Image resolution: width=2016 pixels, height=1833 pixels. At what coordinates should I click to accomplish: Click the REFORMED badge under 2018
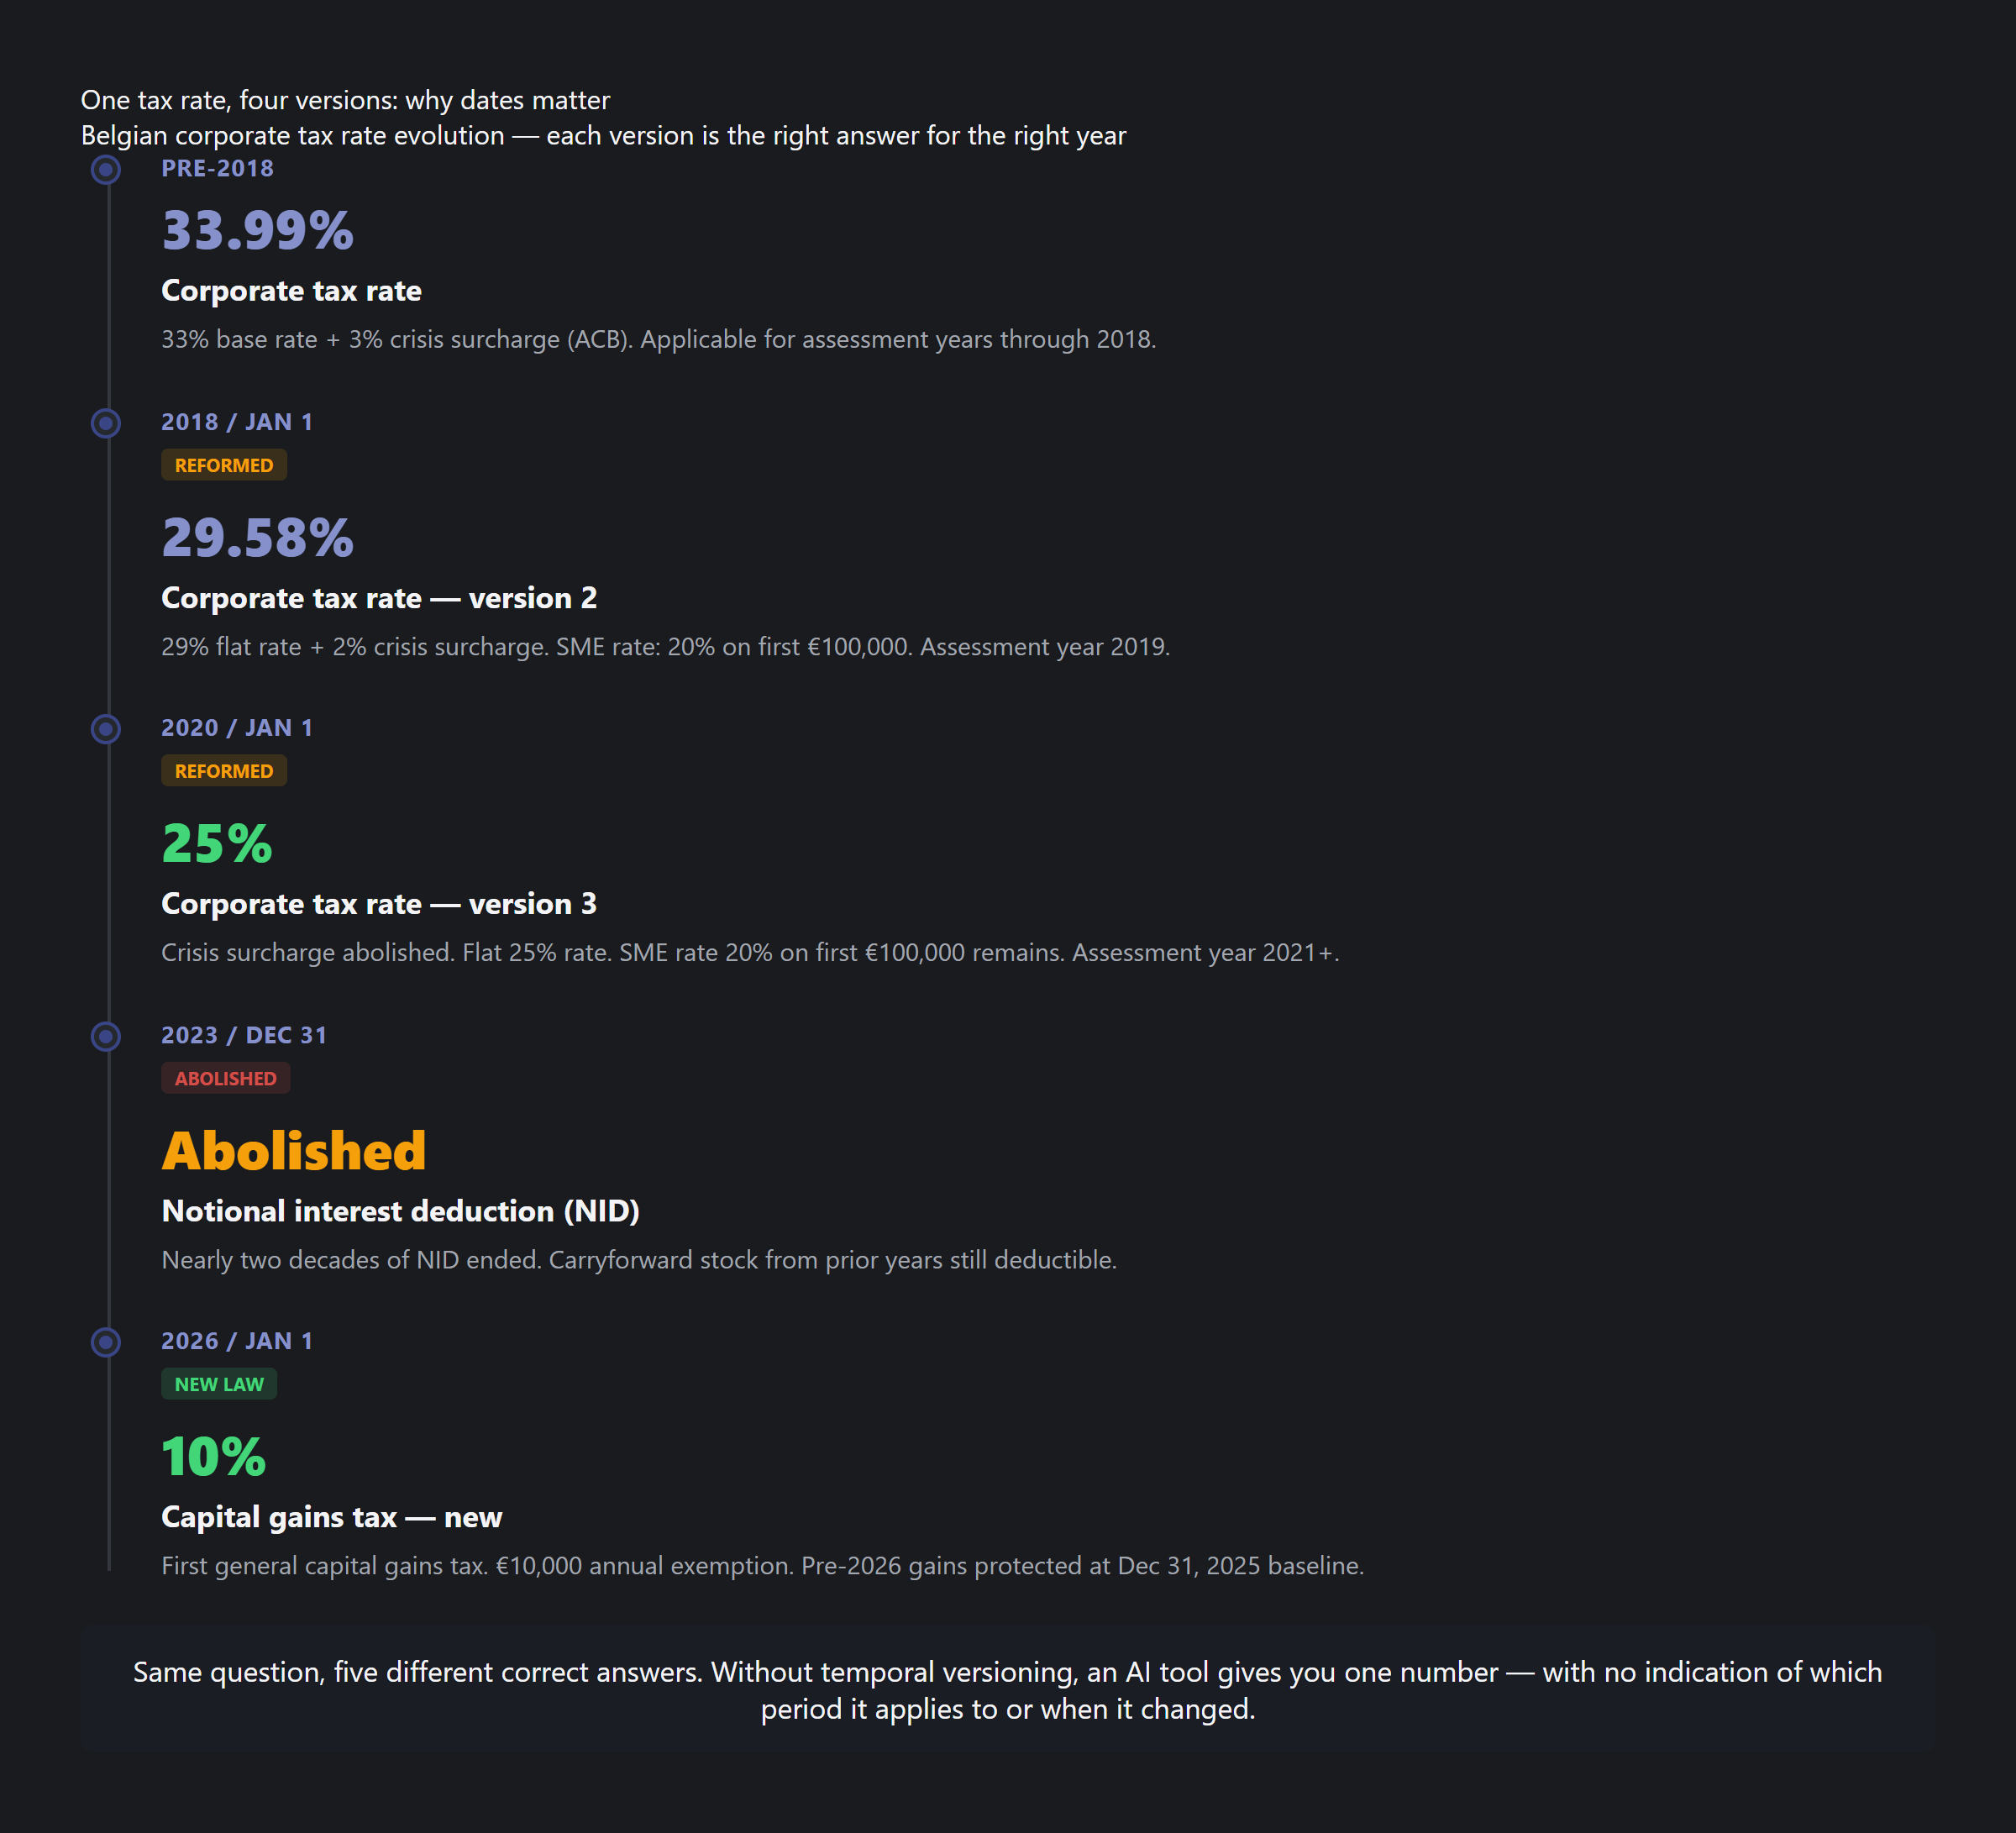pos(224,465)
